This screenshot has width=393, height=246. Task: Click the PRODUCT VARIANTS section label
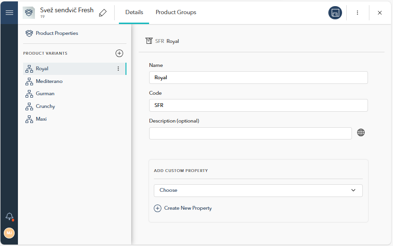(45, 53)
